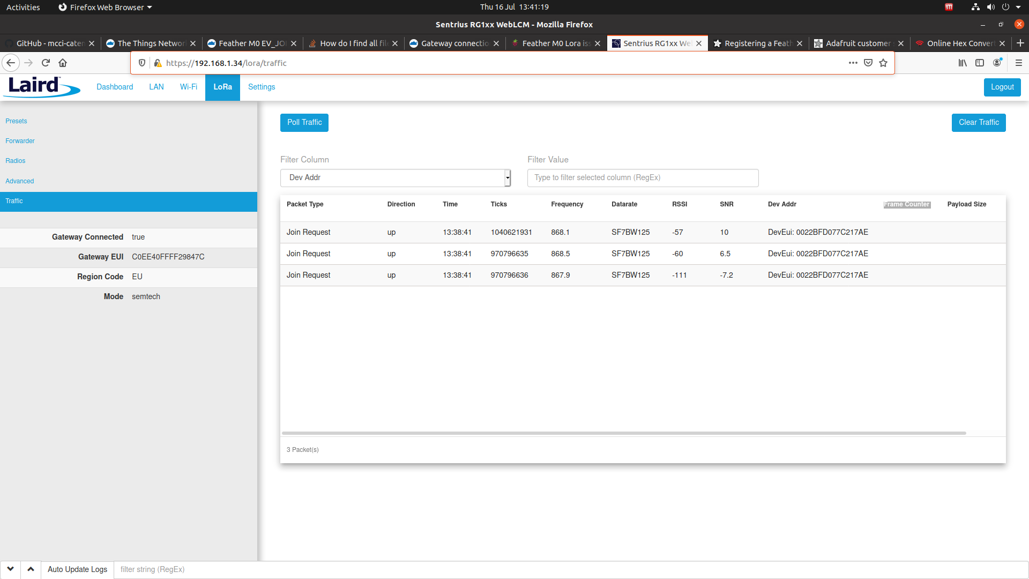Click the insecure connection lock icon

[x=158, y=63]
